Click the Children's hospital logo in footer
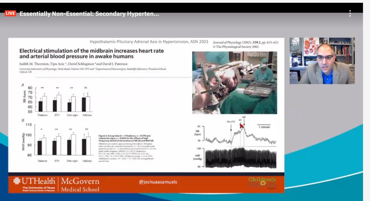 262,183
